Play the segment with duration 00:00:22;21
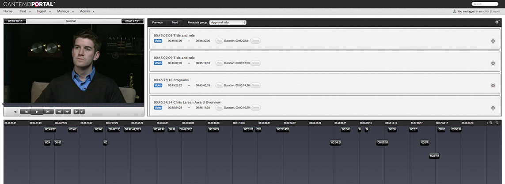Screen dimensions: 505x184 pos(219,41)
